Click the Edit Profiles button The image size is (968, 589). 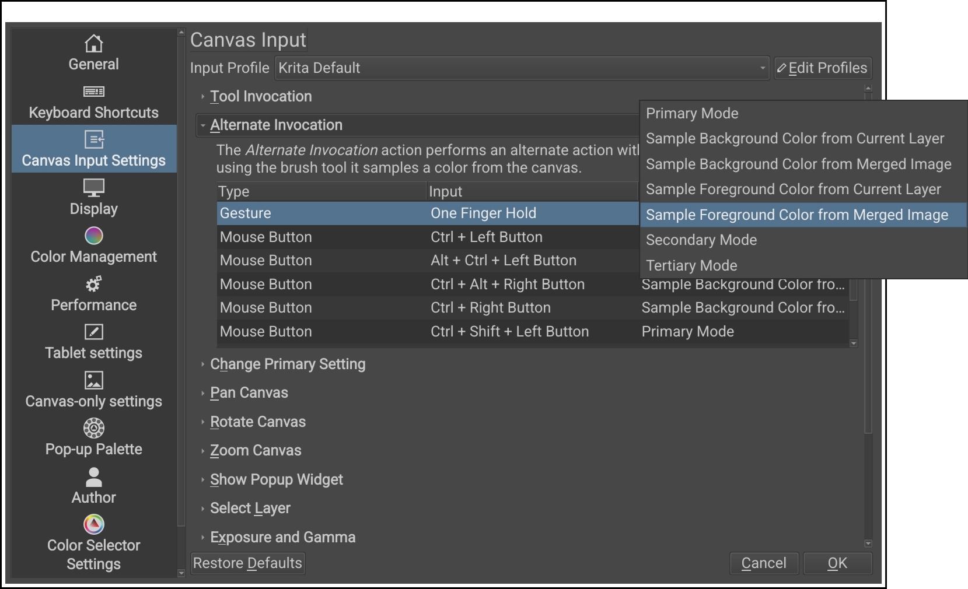822,68
